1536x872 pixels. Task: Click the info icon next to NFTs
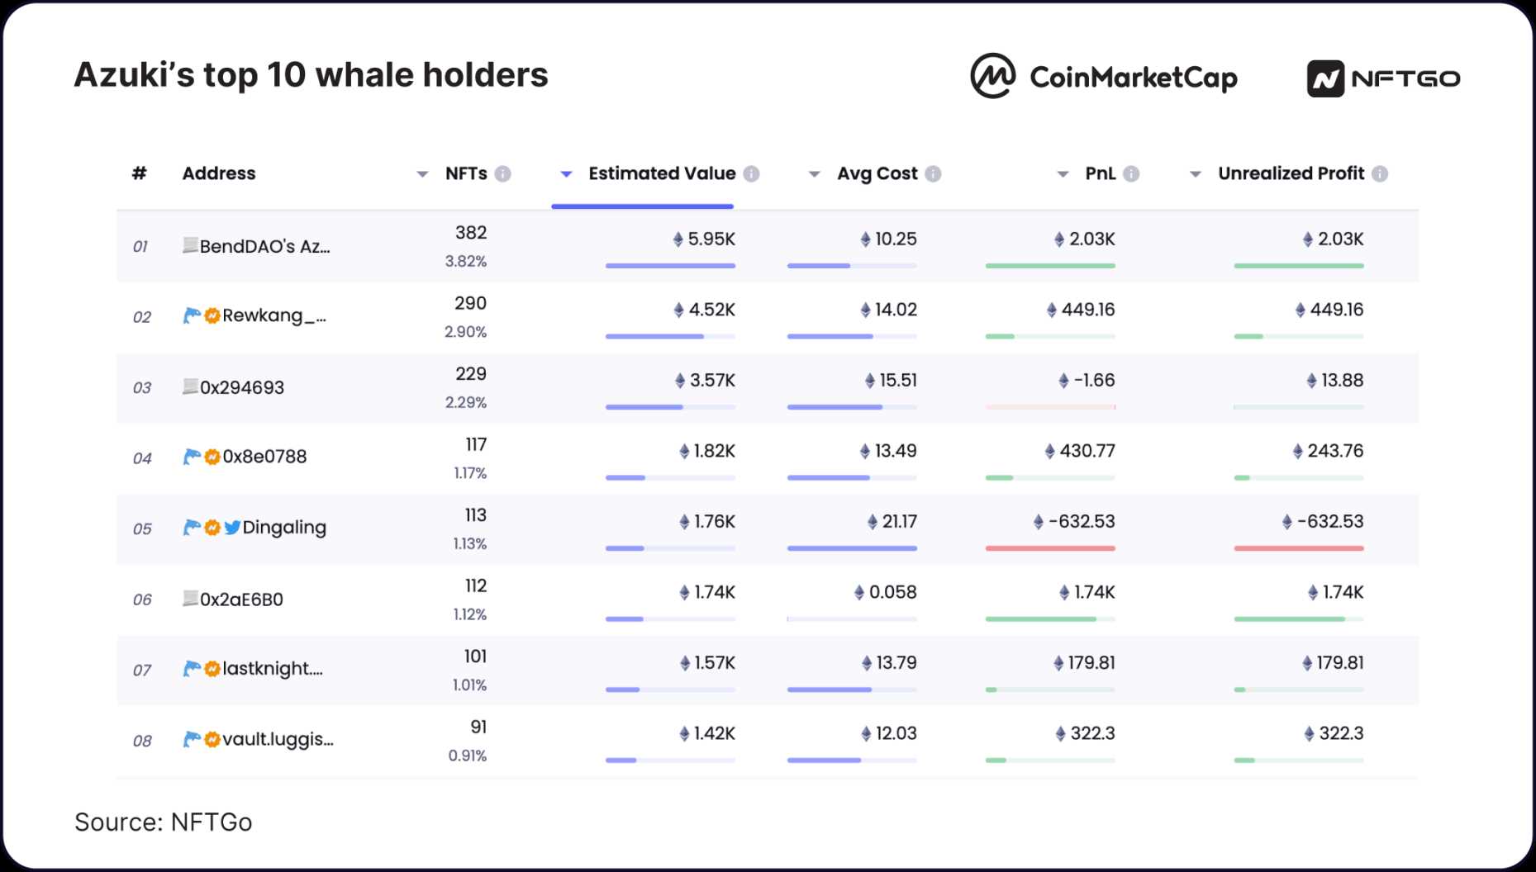tap(502, 174)
